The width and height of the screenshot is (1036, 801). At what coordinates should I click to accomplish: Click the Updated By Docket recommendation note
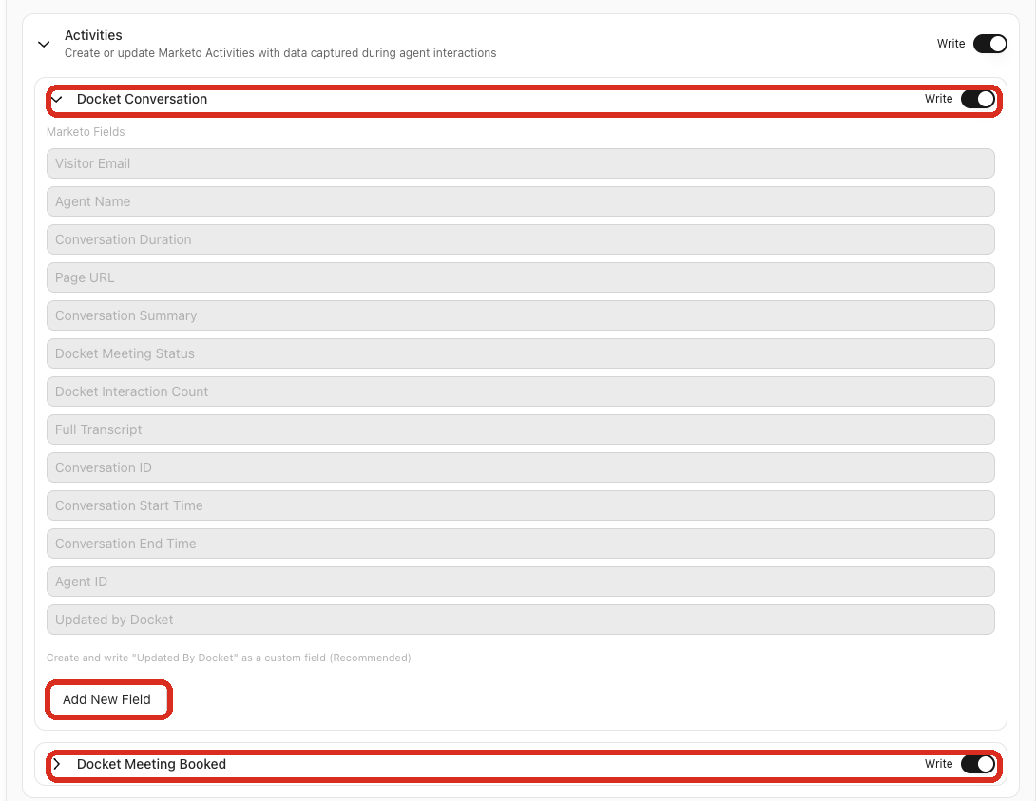[x=229, y=658]
